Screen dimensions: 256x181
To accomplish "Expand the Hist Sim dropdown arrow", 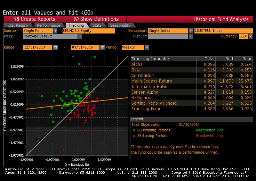I will click(x=191, y=36).
